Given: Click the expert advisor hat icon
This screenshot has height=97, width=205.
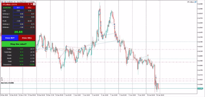Looking at the screenshot, I should pyautogui.click(x=195, y=2).
